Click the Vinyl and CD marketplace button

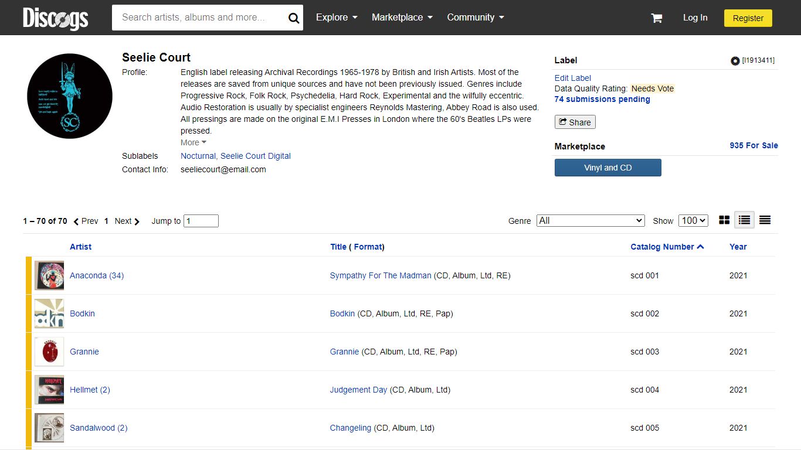608,168
